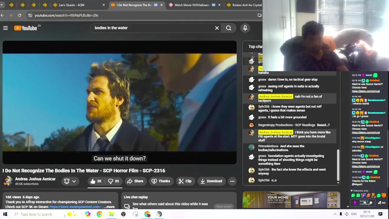Image resolution: width=389 pixels, height=219 pixels.
Task: Go back with the browser back arrow
Action: click(2, 15)
